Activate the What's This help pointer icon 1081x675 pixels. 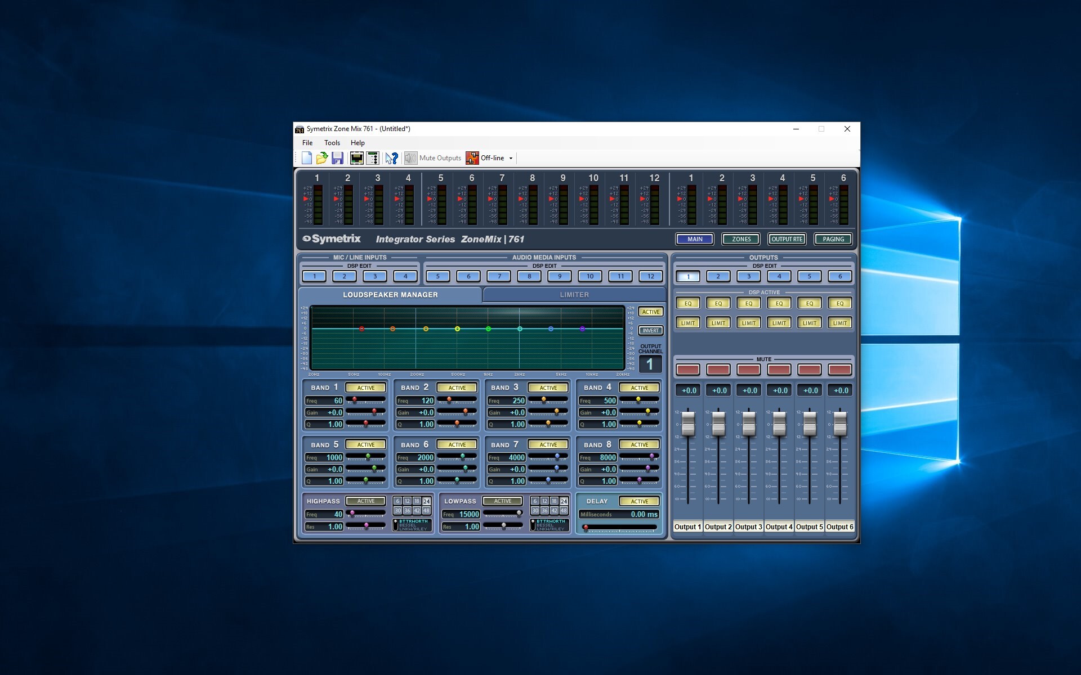click(391, 158)
